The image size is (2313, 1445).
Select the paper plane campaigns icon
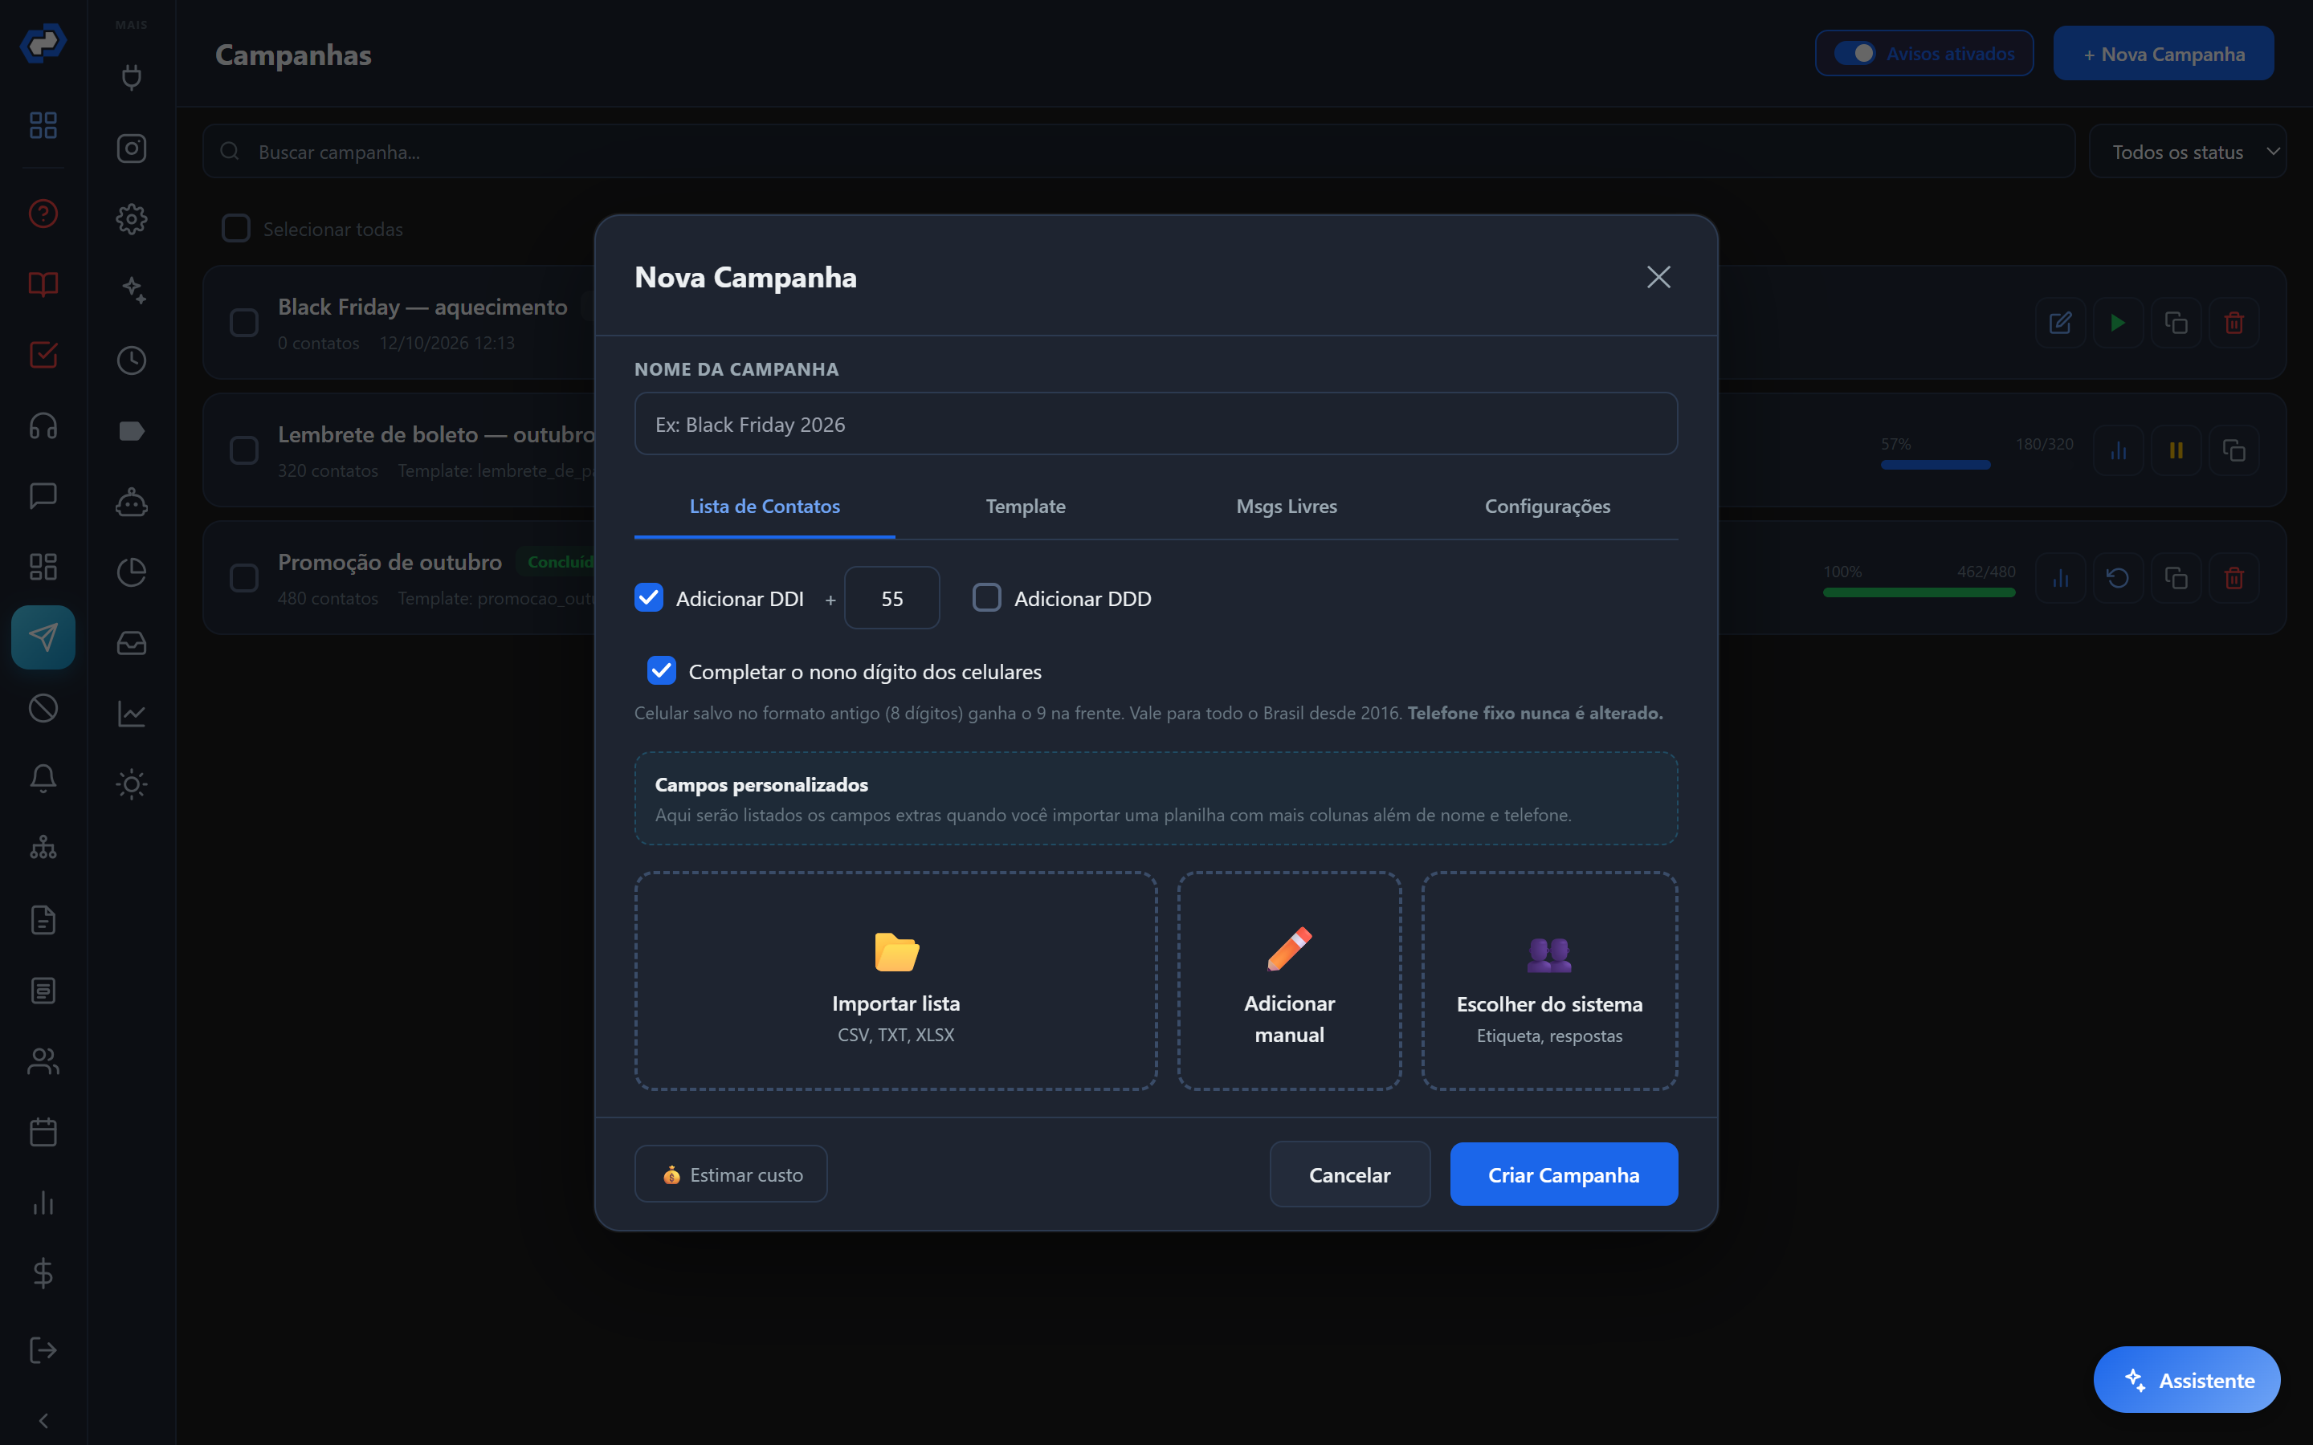point(43,637)
